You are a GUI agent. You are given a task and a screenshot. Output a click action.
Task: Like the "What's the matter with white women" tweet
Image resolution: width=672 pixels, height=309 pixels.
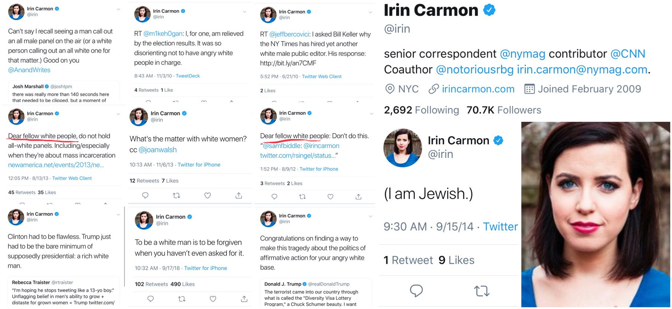[x=208, y=195]
